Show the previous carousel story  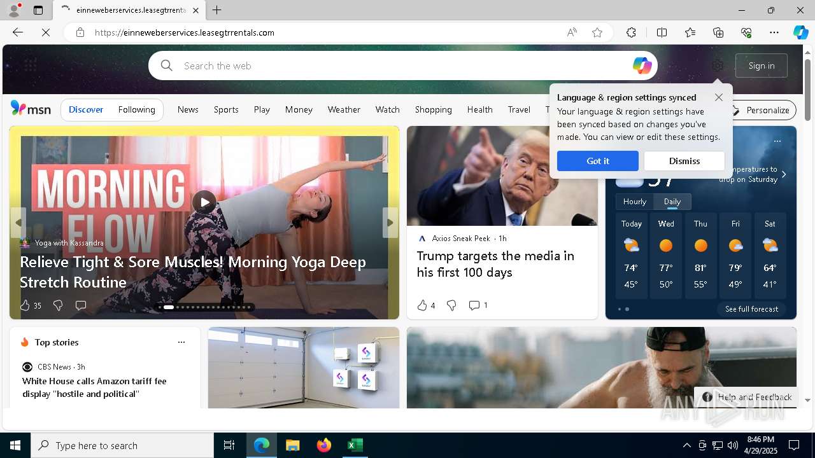pos(18,223)
